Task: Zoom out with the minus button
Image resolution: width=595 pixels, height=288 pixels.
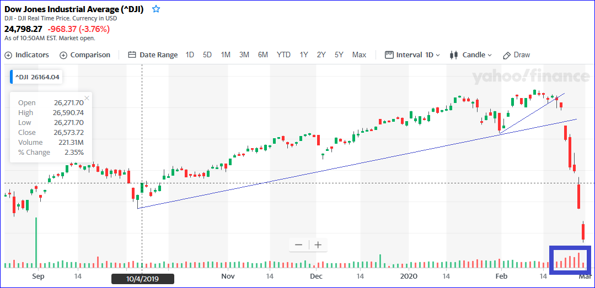Action: tap(299, 245)
